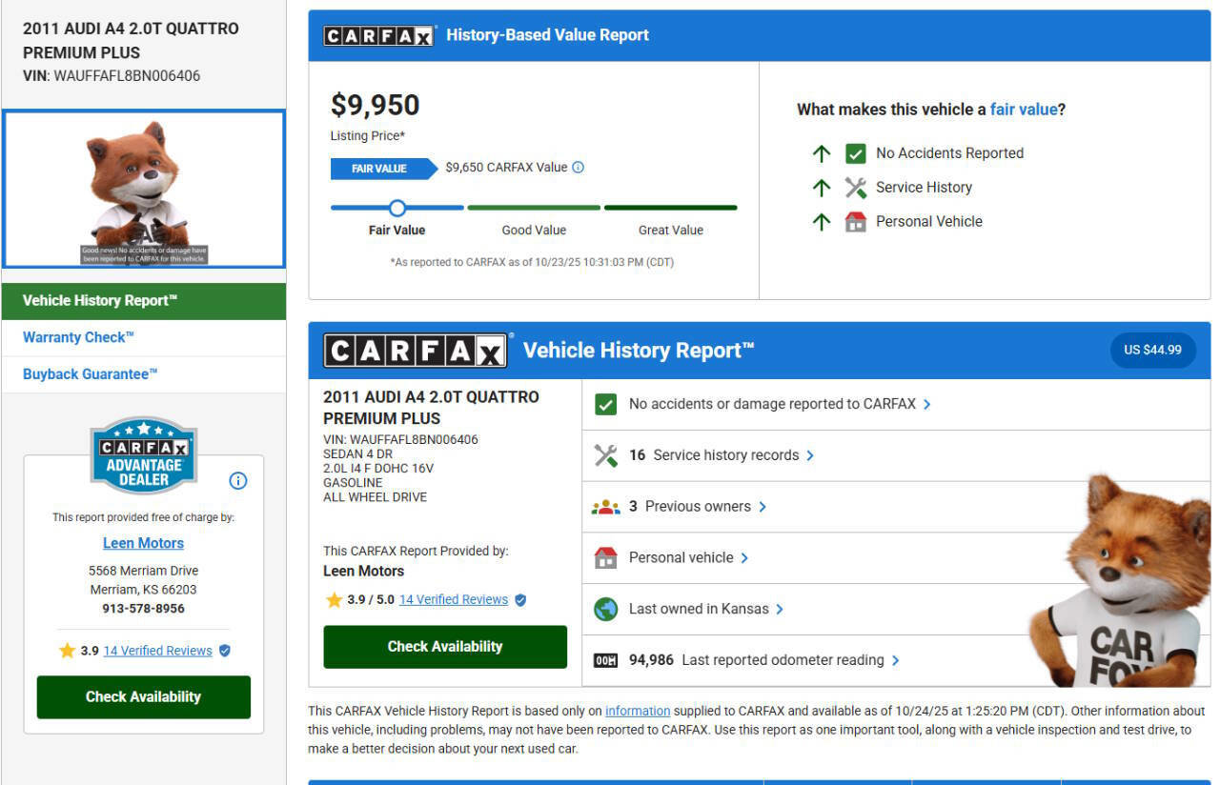Expand the 3 Previous owners chevron
1220x785 pixels.
[x=762, y=507]
